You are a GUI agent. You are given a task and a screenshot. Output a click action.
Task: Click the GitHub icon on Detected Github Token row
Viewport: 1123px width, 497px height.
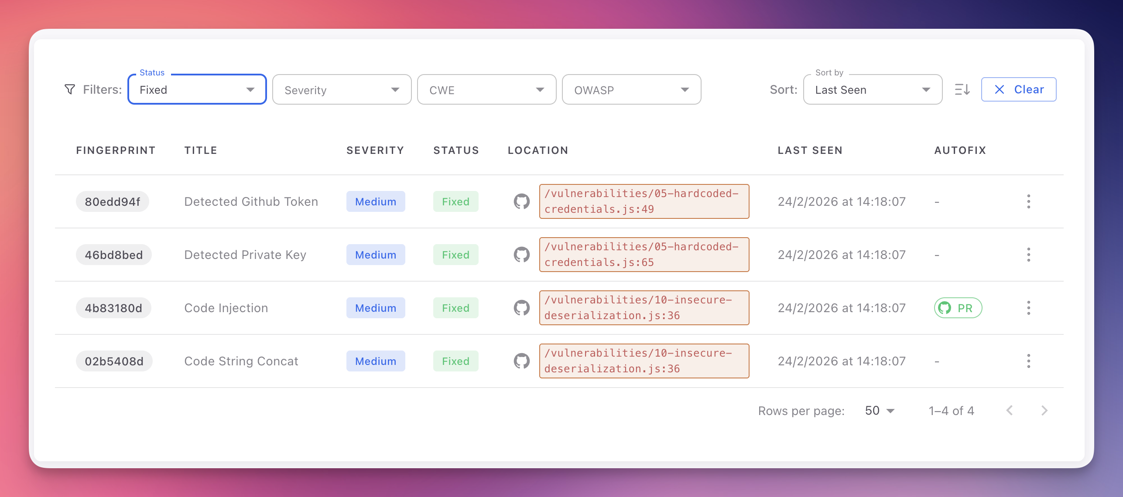(x=522, y=201)
